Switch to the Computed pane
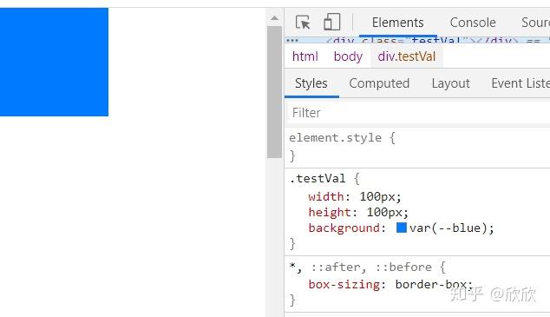 pos(379,83)
